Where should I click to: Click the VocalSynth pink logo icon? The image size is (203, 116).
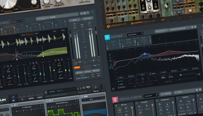[115, 100]
